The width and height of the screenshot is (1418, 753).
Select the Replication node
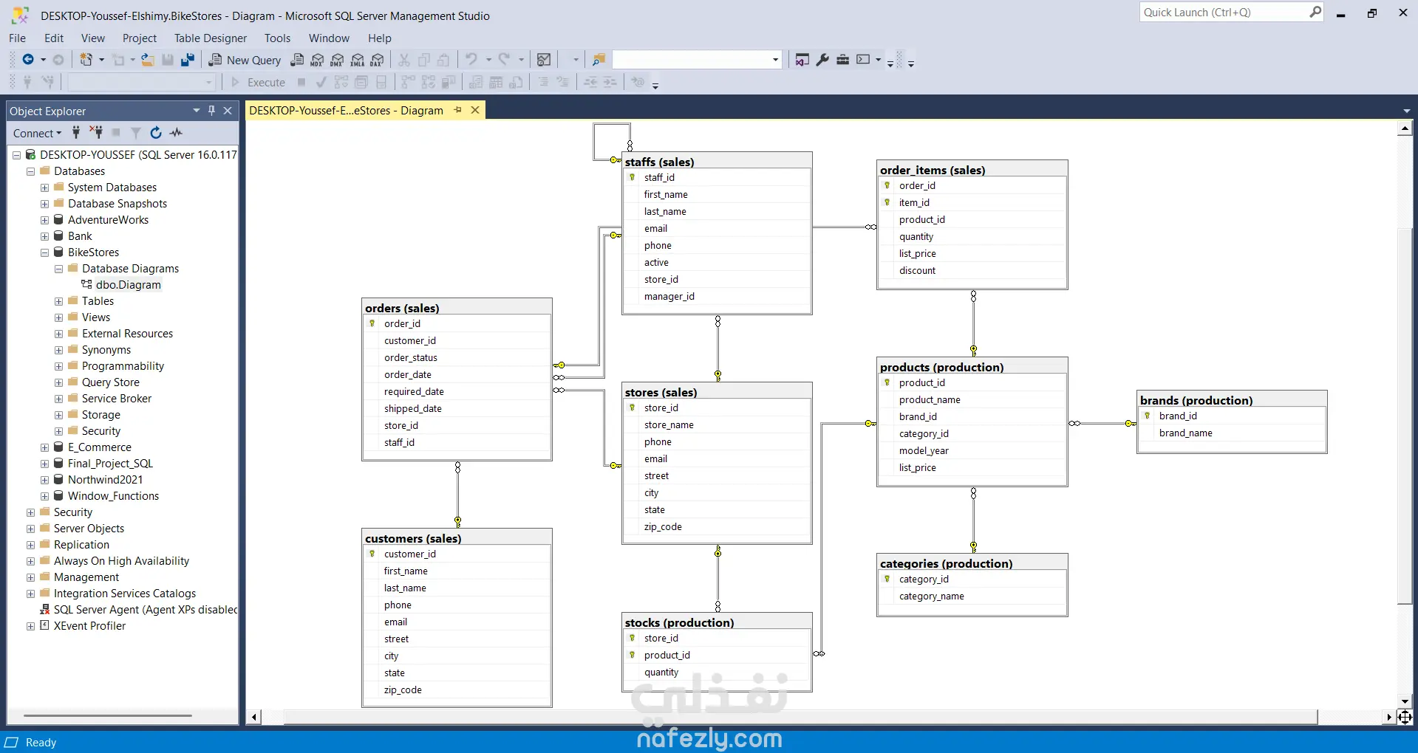(x=81, y=545)
